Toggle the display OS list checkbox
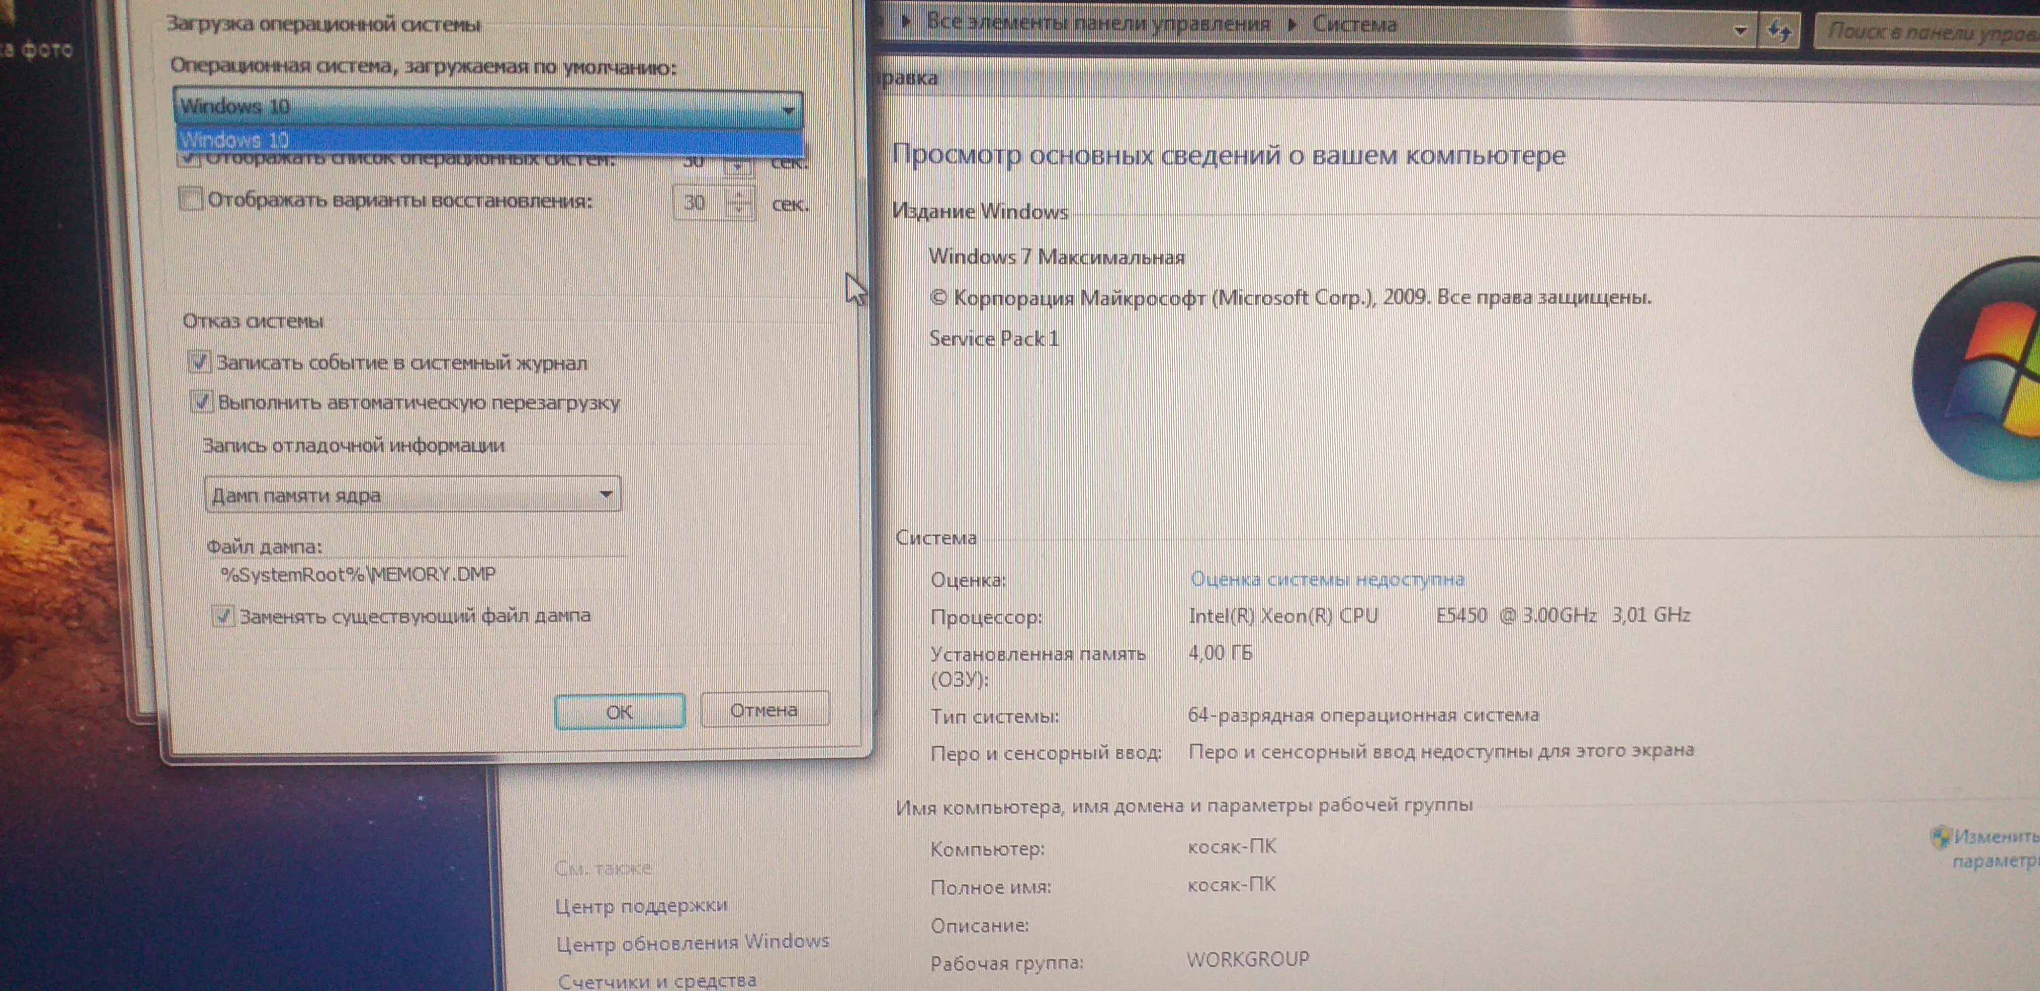 pyautogui.click(x=190, y=158)
